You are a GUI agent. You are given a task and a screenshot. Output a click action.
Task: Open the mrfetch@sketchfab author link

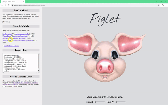click(18, 38)
